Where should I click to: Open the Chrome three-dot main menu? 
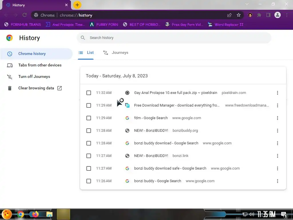[x=287, y=15]
